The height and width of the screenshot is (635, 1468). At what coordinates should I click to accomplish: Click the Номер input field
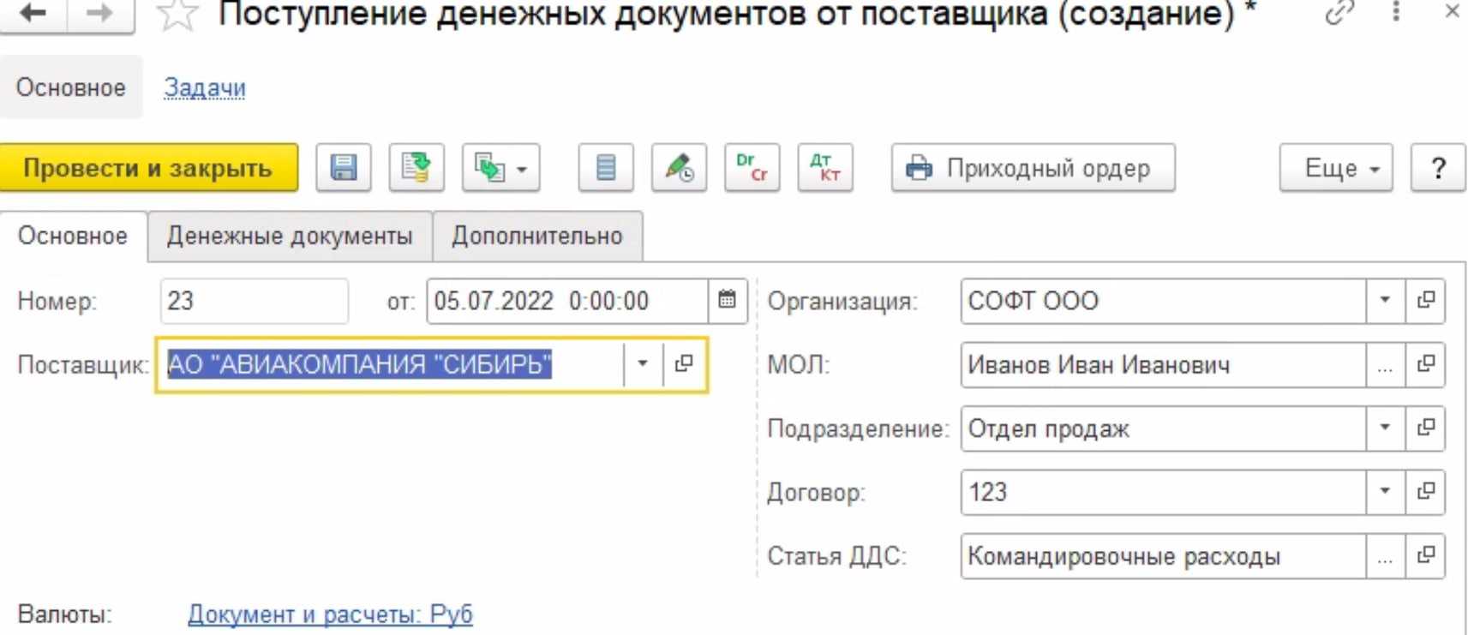coord(255,301)
